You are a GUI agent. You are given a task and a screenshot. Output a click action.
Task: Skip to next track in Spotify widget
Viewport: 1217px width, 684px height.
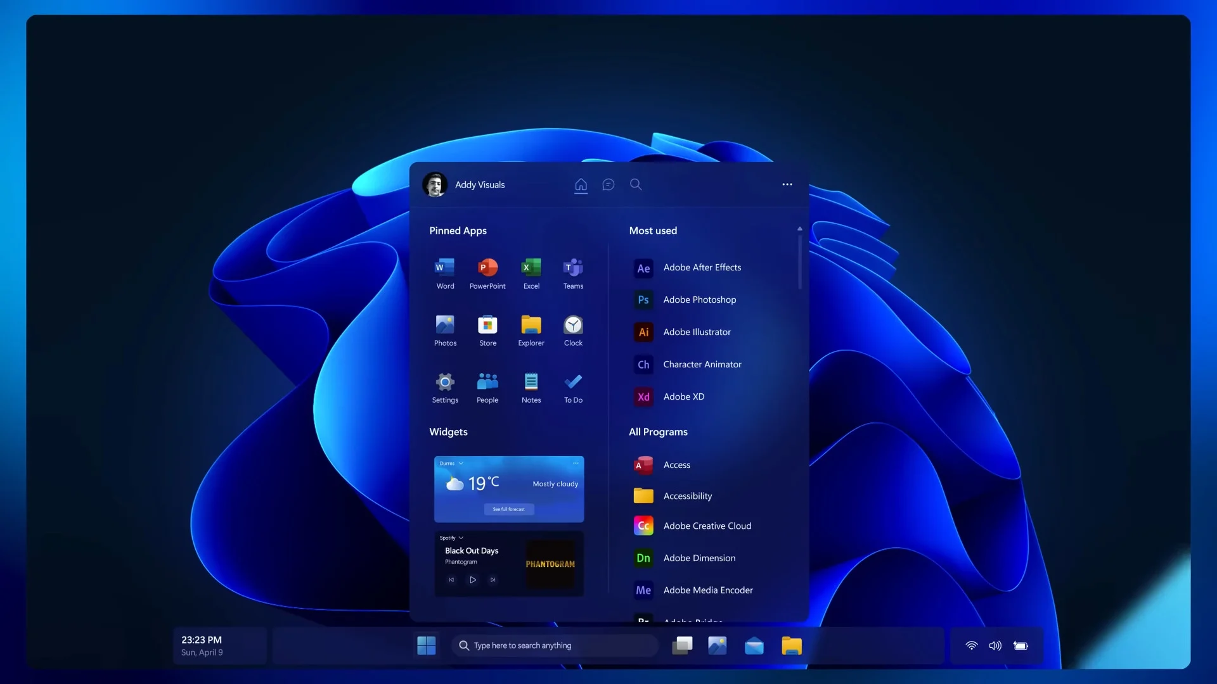(493, 579)
